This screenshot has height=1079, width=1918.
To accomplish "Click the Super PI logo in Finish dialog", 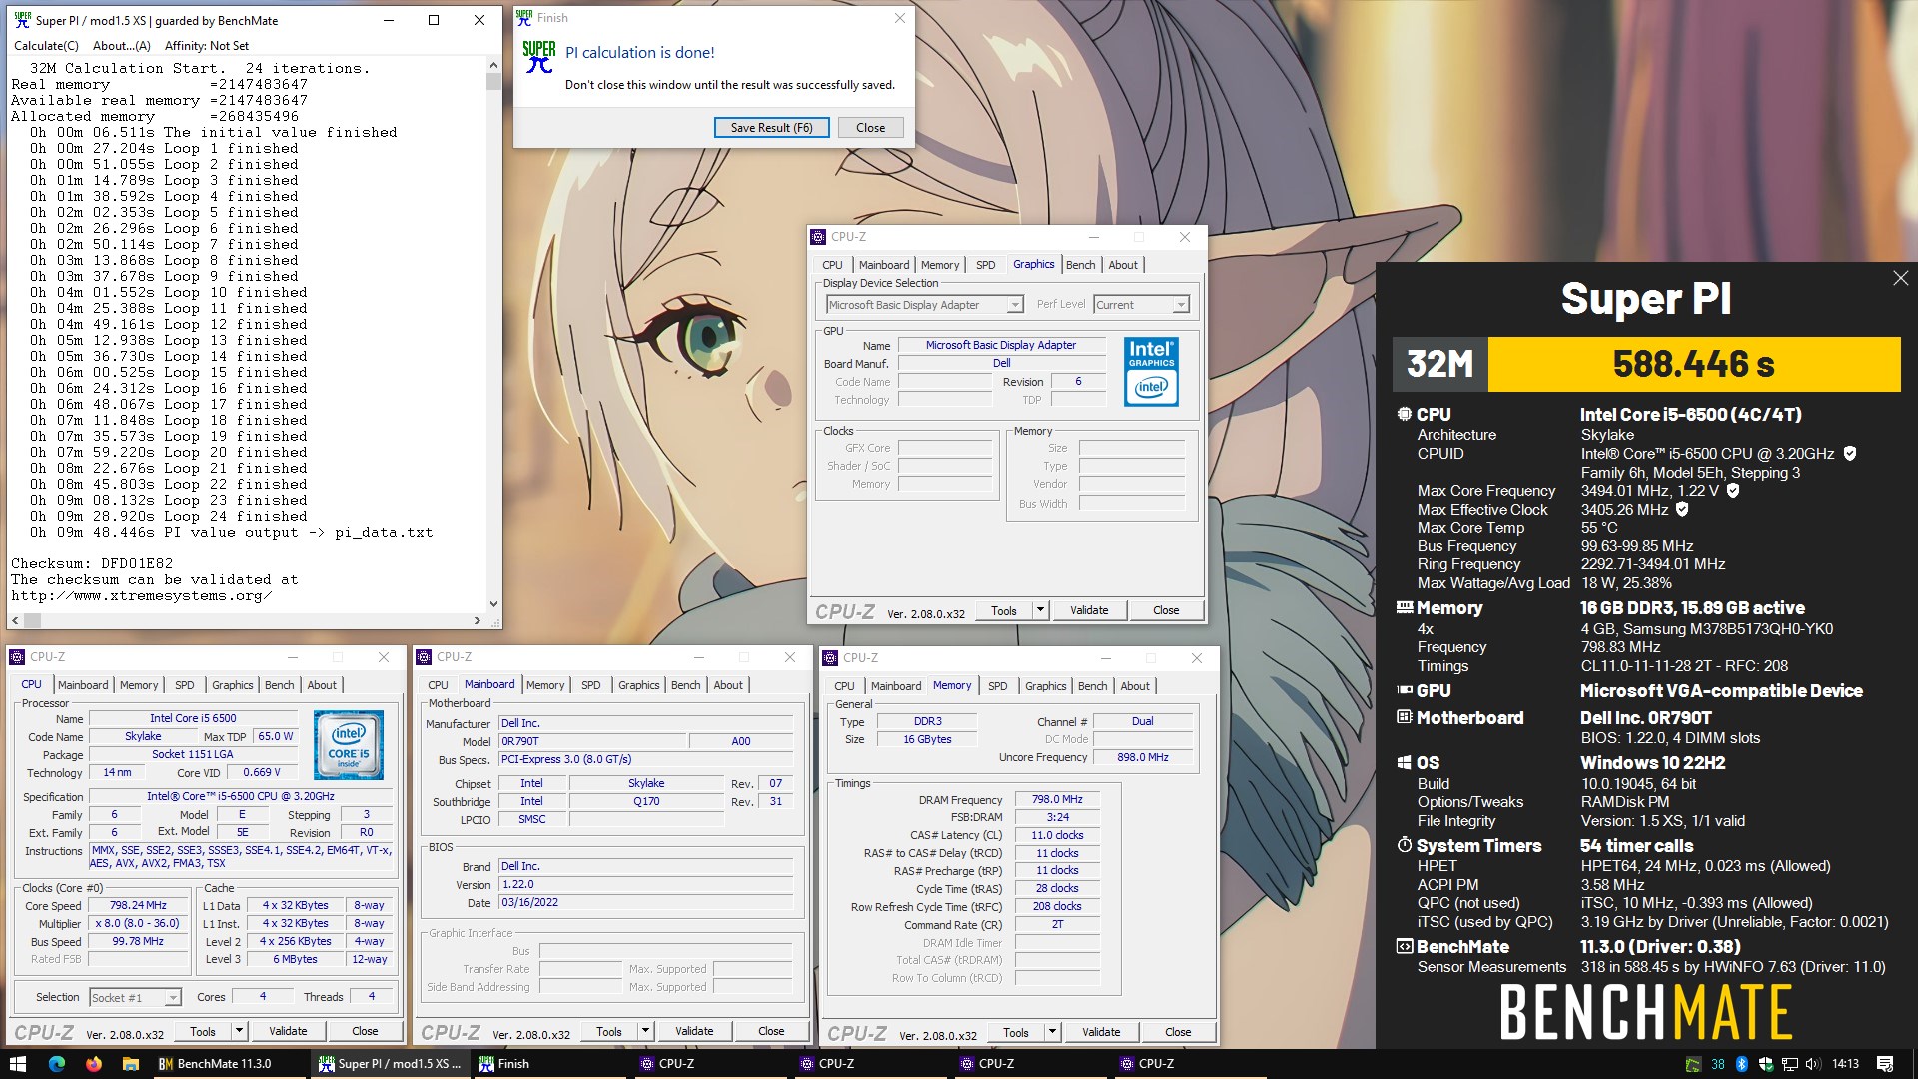I will click(539, 57).
